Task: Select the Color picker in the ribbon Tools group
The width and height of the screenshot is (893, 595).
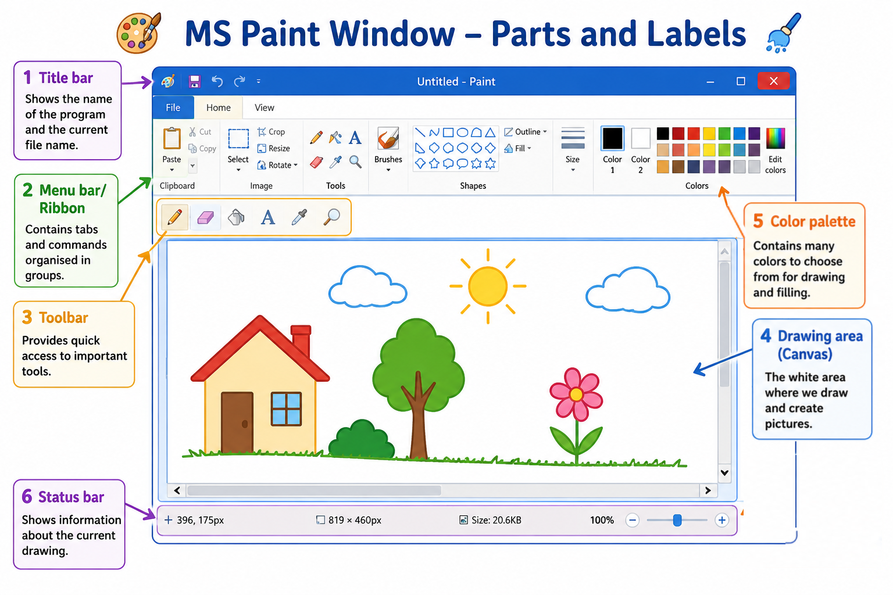Action: (x=335, y=162)
